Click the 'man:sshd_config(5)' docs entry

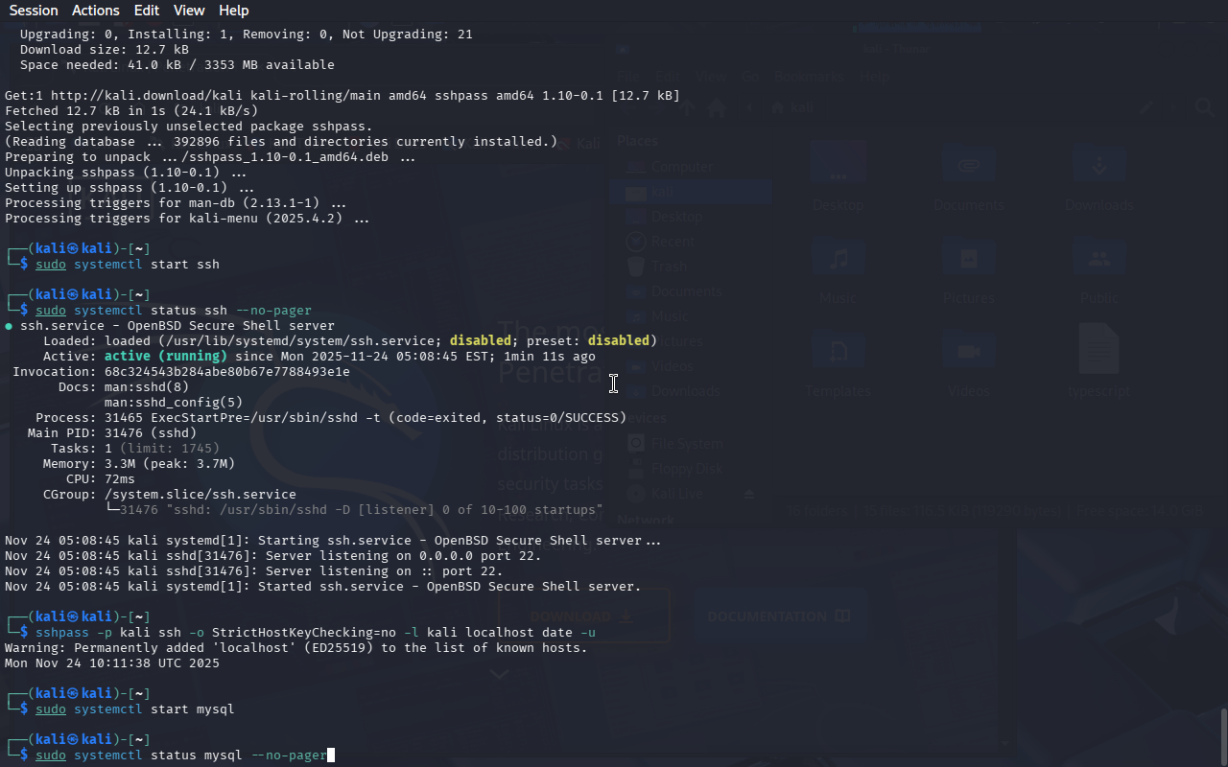tap(174, 403)
